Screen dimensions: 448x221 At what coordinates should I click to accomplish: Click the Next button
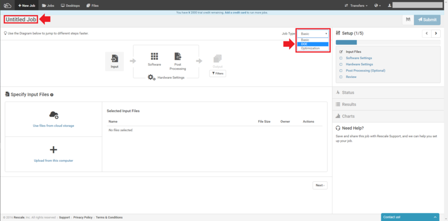pos(320,185)
